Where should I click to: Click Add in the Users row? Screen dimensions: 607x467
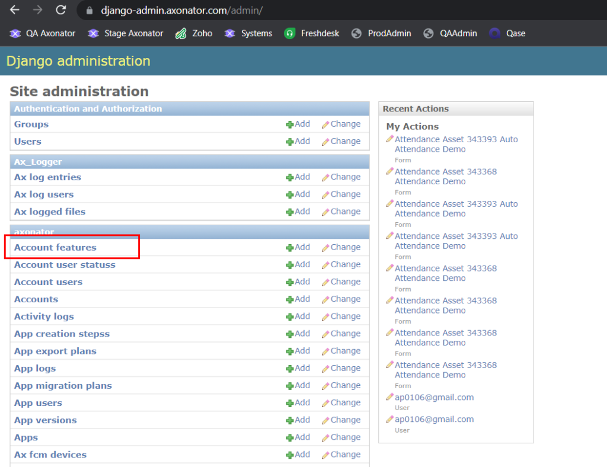point(298,142)
